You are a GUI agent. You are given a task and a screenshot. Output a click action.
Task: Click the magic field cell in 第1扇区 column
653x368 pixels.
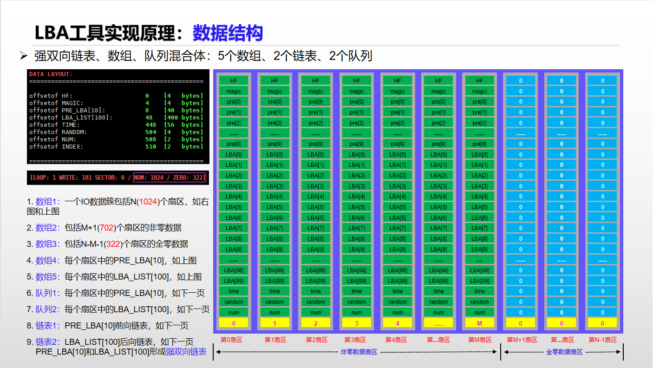[x=274, y=91]
